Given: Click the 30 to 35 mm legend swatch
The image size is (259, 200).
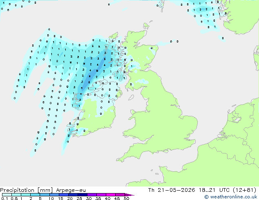Looking at the screenshot, I should click(x=92, y=195).
